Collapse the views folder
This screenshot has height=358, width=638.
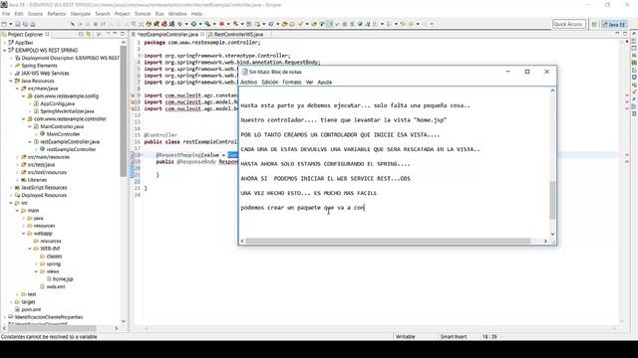pyautogui.click(x=36, y=271)
